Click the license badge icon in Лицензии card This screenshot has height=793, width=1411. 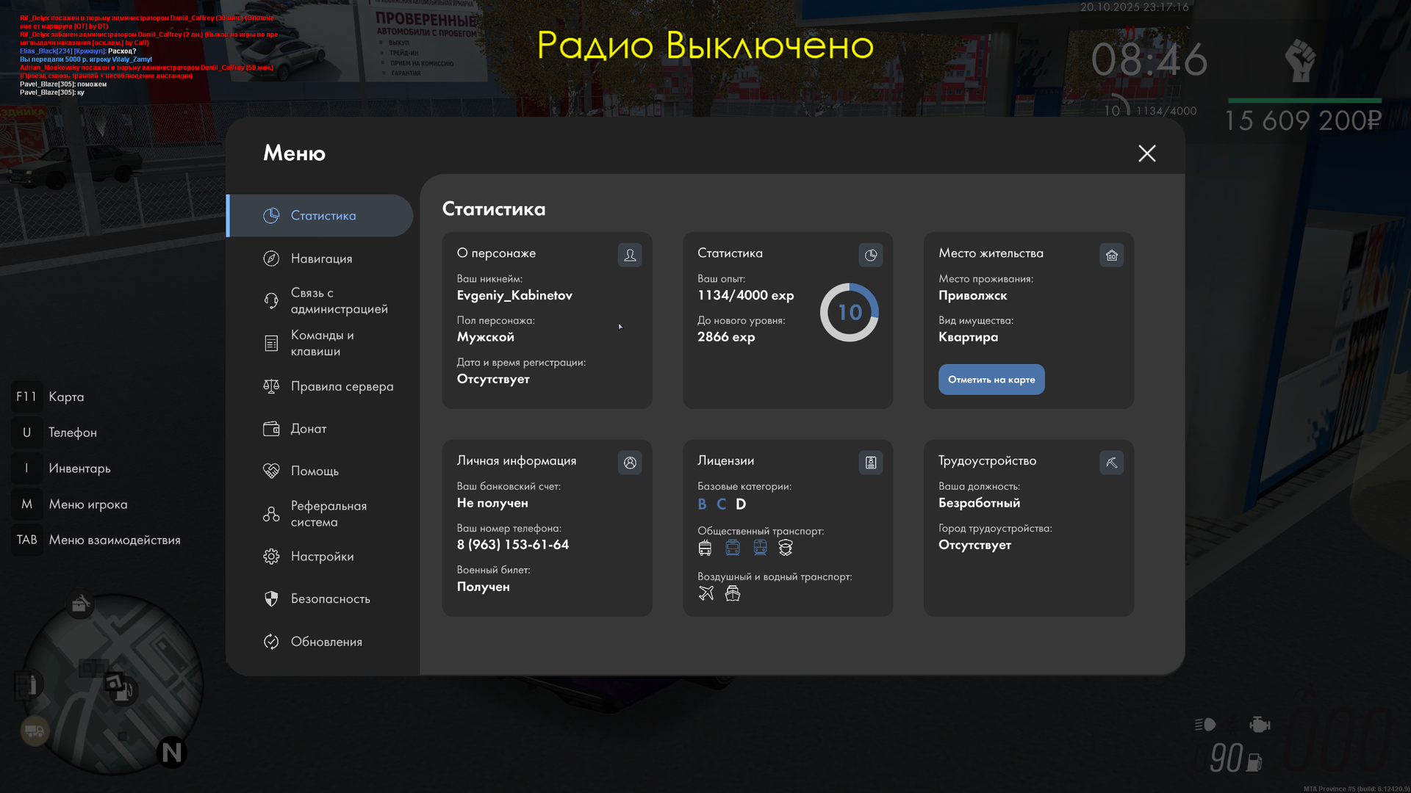871,463
